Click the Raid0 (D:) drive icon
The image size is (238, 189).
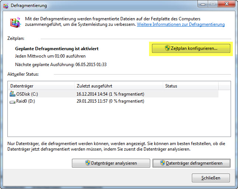[x=13, y=101]
